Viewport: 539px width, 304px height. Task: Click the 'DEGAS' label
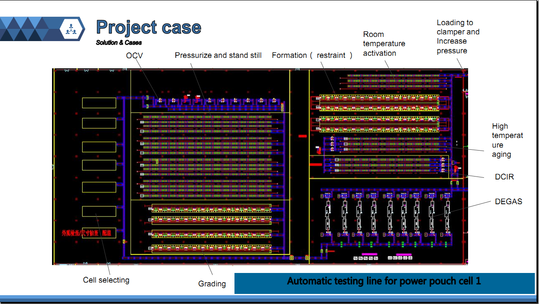508,202
